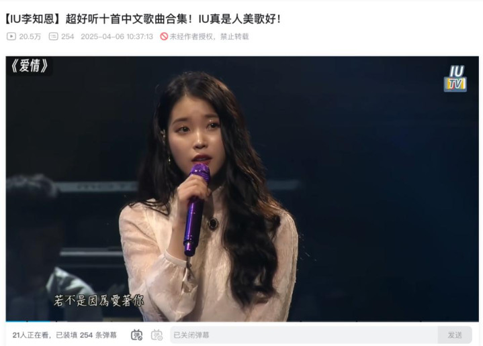Click the subtitle 若不是因為愛著你
Viewport: 483px width, 346px height.
click(x=99, y=300)
